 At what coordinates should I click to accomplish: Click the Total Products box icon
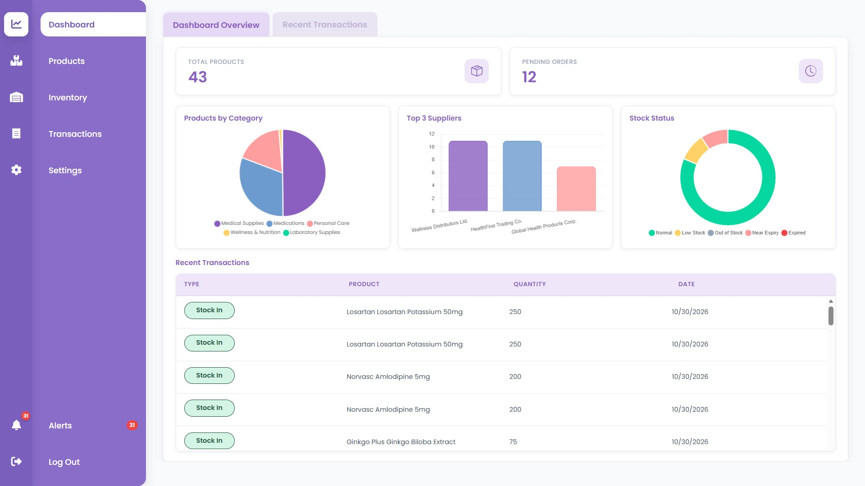[x=477, y=71]
